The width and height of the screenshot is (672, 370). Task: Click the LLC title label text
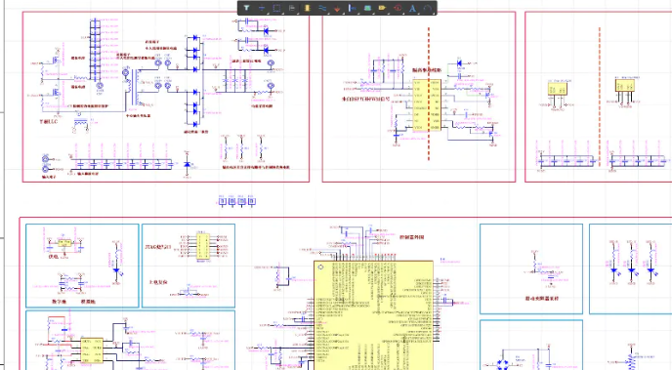pos(49,122)
